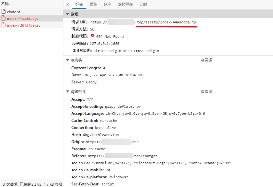273x187 pixels.
Task: Collapse the 请求标头 section triangle
Action: pyautogui.click(x=68, y=92)
